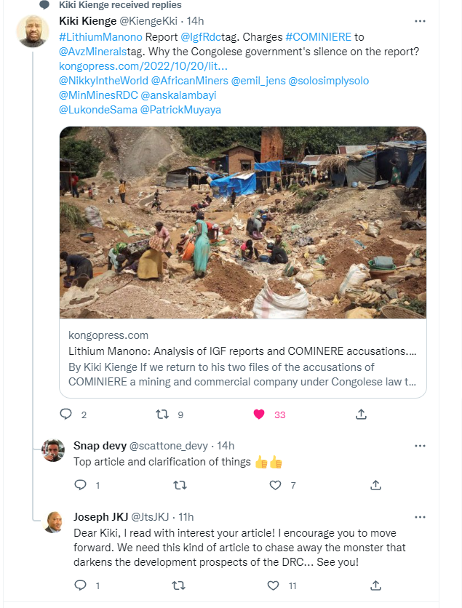Open the mining site article image

tap(242, 222)
